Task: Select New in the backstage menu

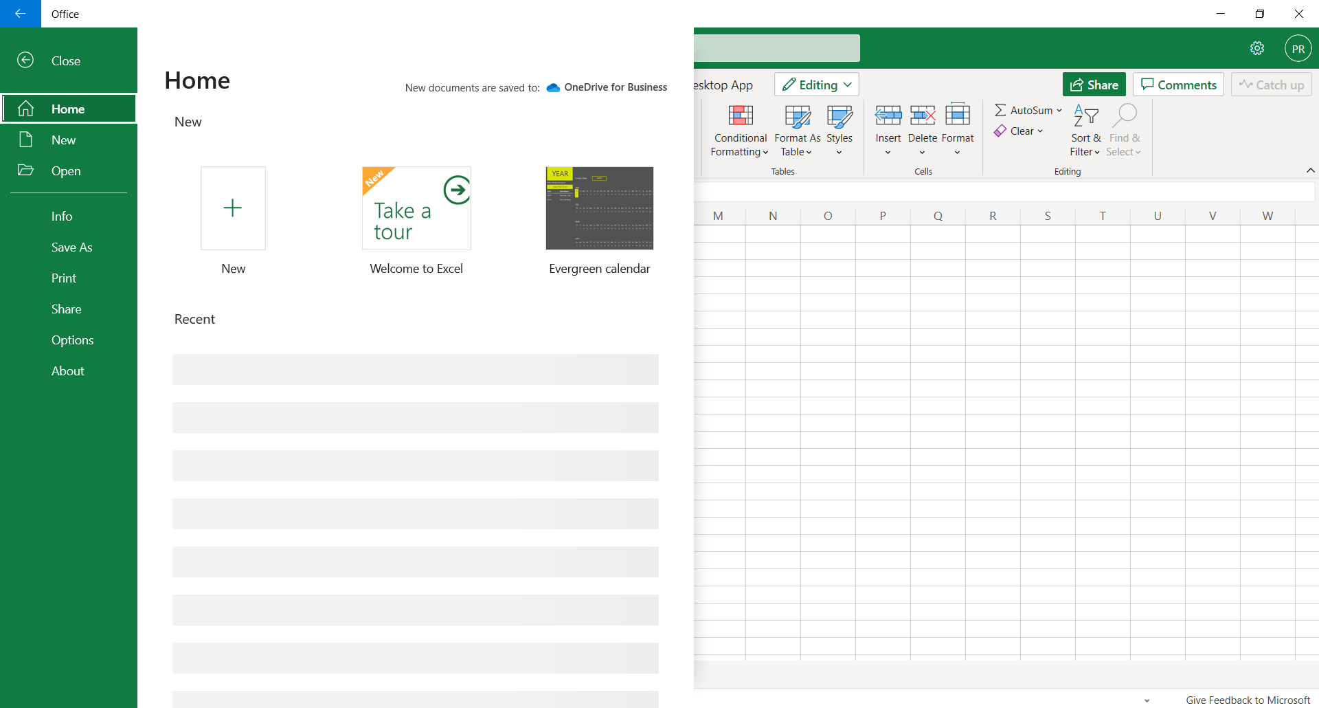Action: coord(69,140)
